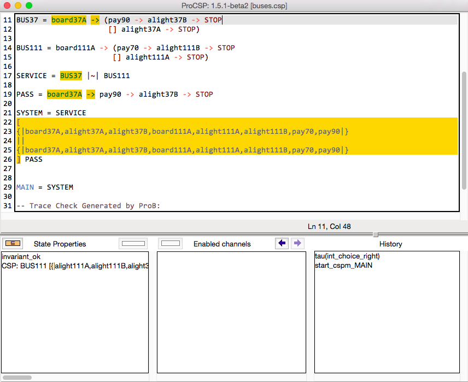The image size is (468, 382).
Task: Click the pane divider sash handle
Action: [x=376, y=234]
